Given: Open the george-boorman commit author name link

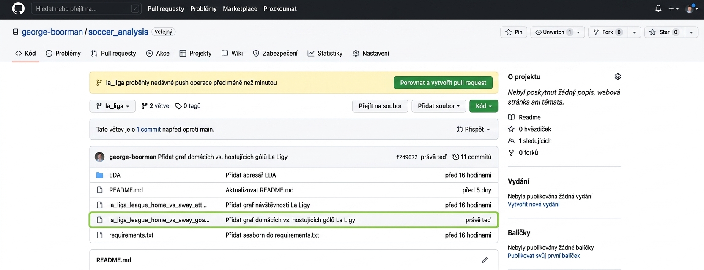Looking at the screenshot, I should pyautogui.click(x=133, y=157).
